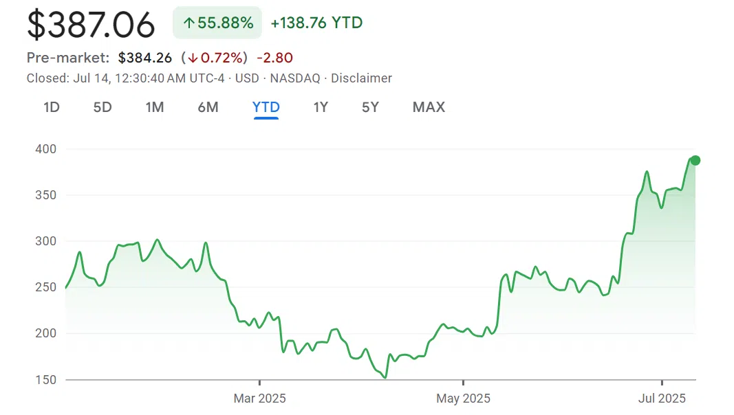The height and width of the screenshot is (415, 734).
Task: Select the 1D time range tab
Action: point(52,107)
